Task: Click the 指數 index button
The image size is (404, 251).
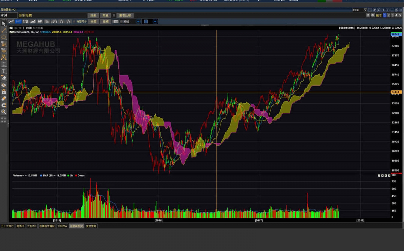Action: click(x=93, y=15)
